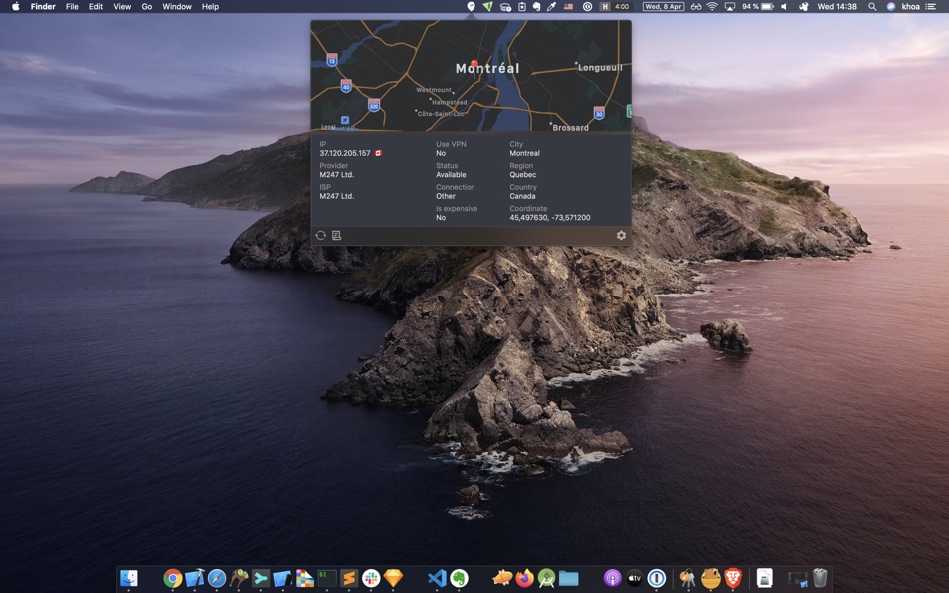The image size is (949, 593).
Task: Click the refresh icon in the IP popup
Action: 321,235
